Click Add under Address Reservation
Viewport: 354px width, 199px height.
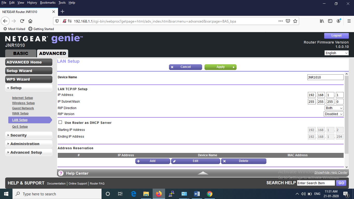click(x=153, y=161)
